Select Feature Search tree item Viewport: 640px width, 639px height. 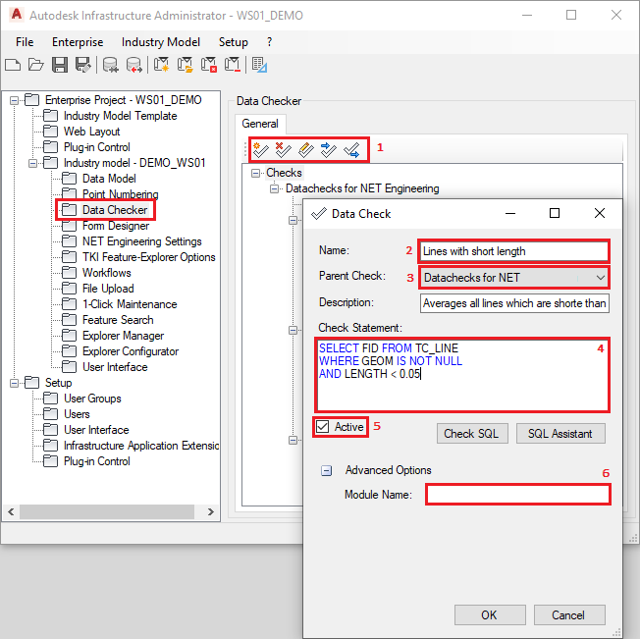(x=118, y=320)
